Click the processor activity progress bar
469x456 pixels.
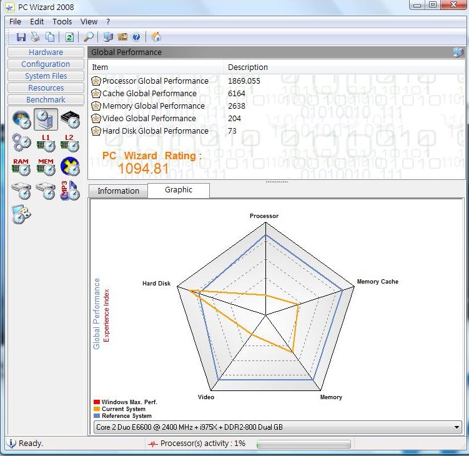point(304,444)
